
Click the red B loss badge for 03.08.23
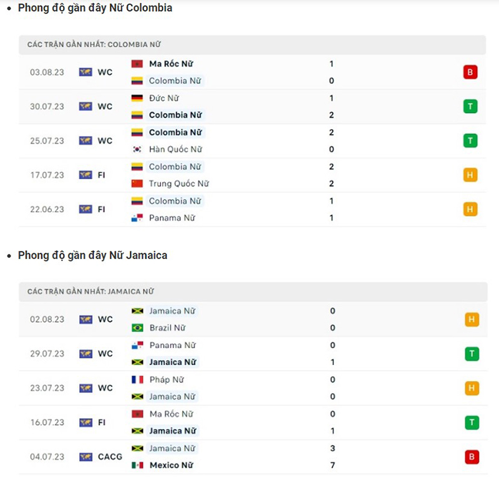[x=470, y=72]
